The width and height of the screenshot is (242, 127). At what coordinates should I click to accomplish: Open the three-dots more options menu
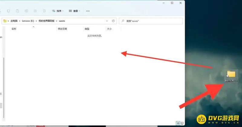pos(88,11)
